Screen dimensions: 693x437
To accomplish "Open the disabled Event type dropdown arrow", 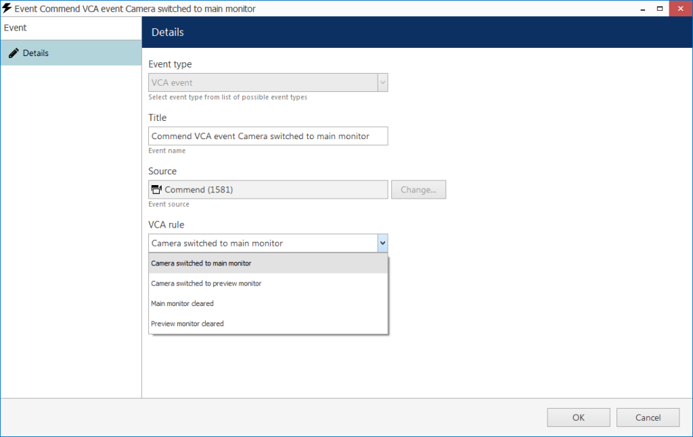I will 383,82.
